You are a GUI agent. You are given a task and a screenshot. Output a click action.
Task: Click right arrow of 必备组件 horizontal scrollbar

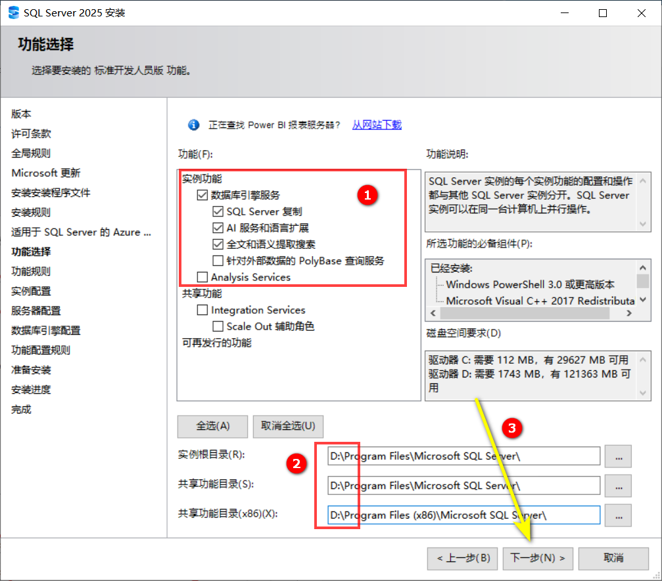pyautogui.click(x=629, y=313)
